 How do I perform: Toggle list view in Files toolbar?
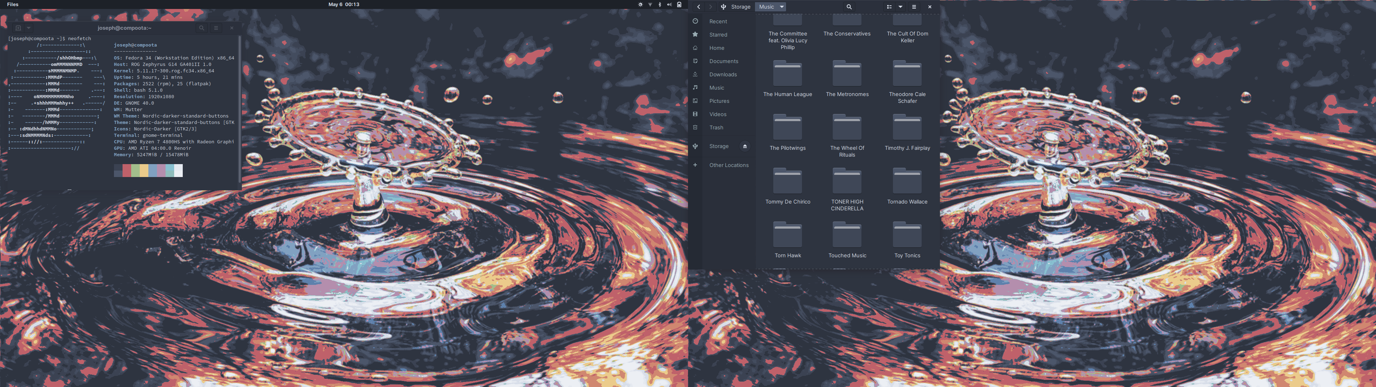889,7
